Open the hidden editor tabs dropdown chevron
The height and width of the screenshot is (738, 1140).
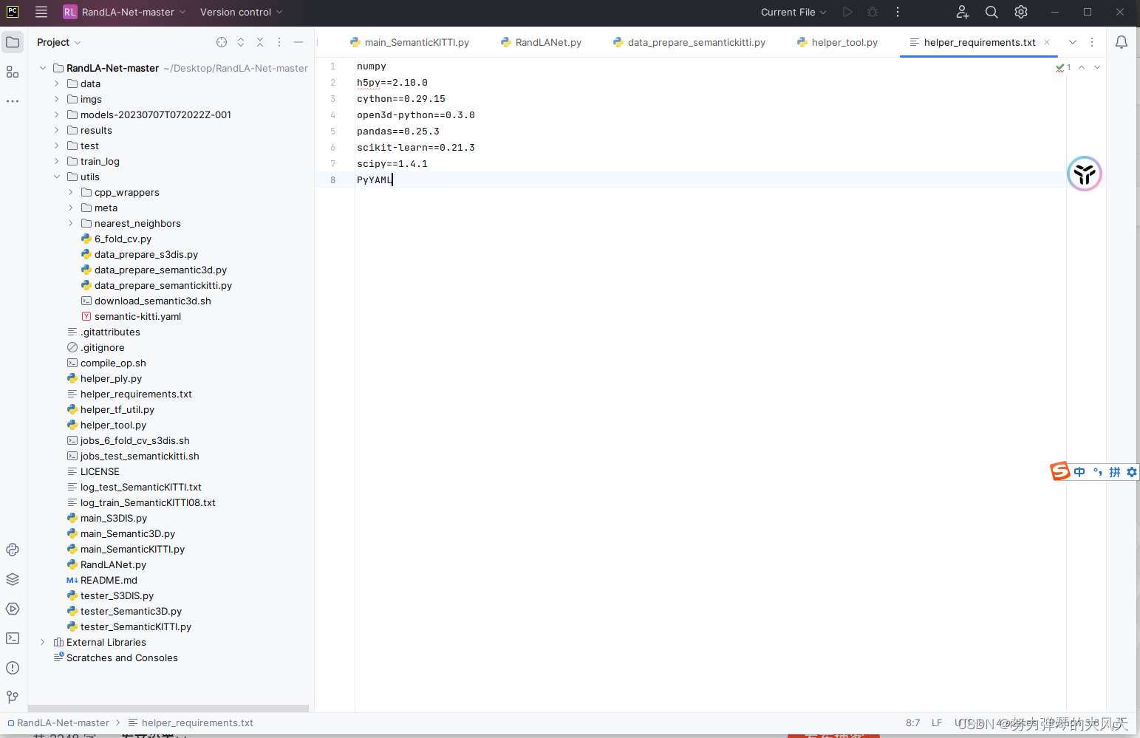click(x=1073, y=42)
